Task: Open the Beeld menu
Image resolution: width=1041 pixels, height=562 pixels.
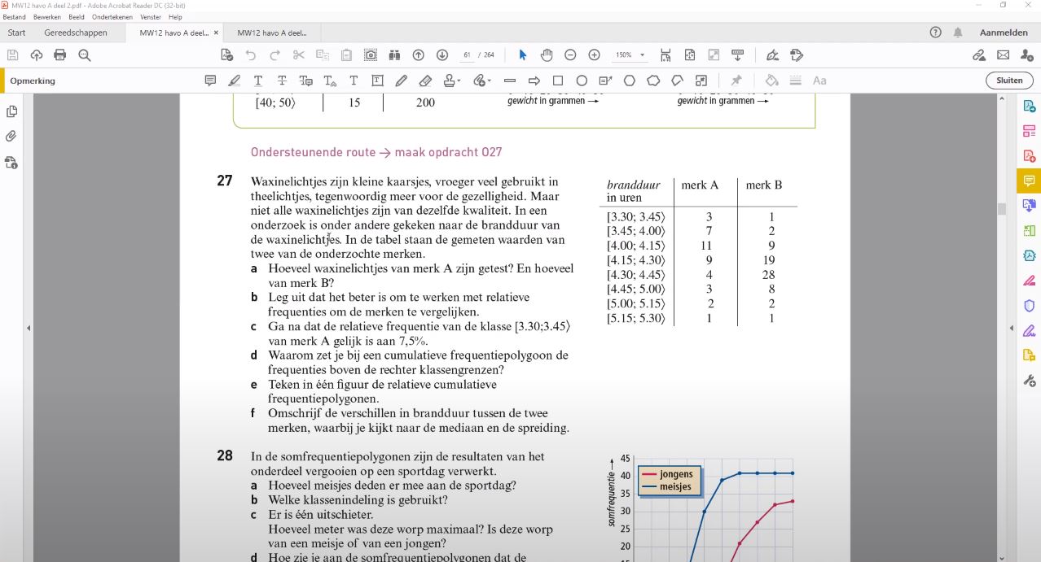Action: (77, 17)
